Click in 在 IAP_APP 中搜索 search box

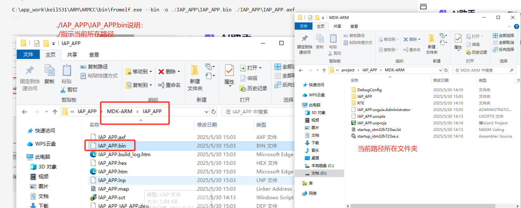(258, 112)
